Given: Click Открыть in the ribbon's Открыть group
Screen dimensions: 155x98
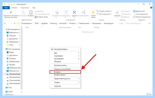Looking at the screenshot, I should pyautogui.click(x=125, y=11).
